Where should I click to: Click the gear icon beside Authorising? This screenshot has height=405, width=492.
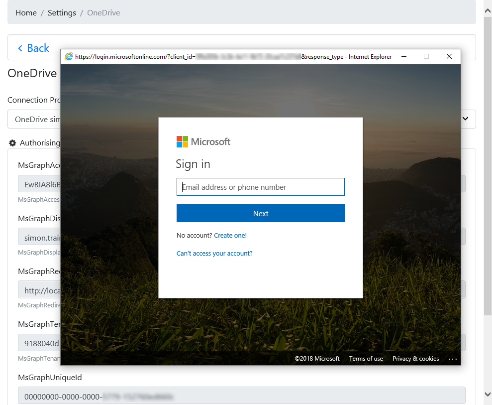pos(12,143)
